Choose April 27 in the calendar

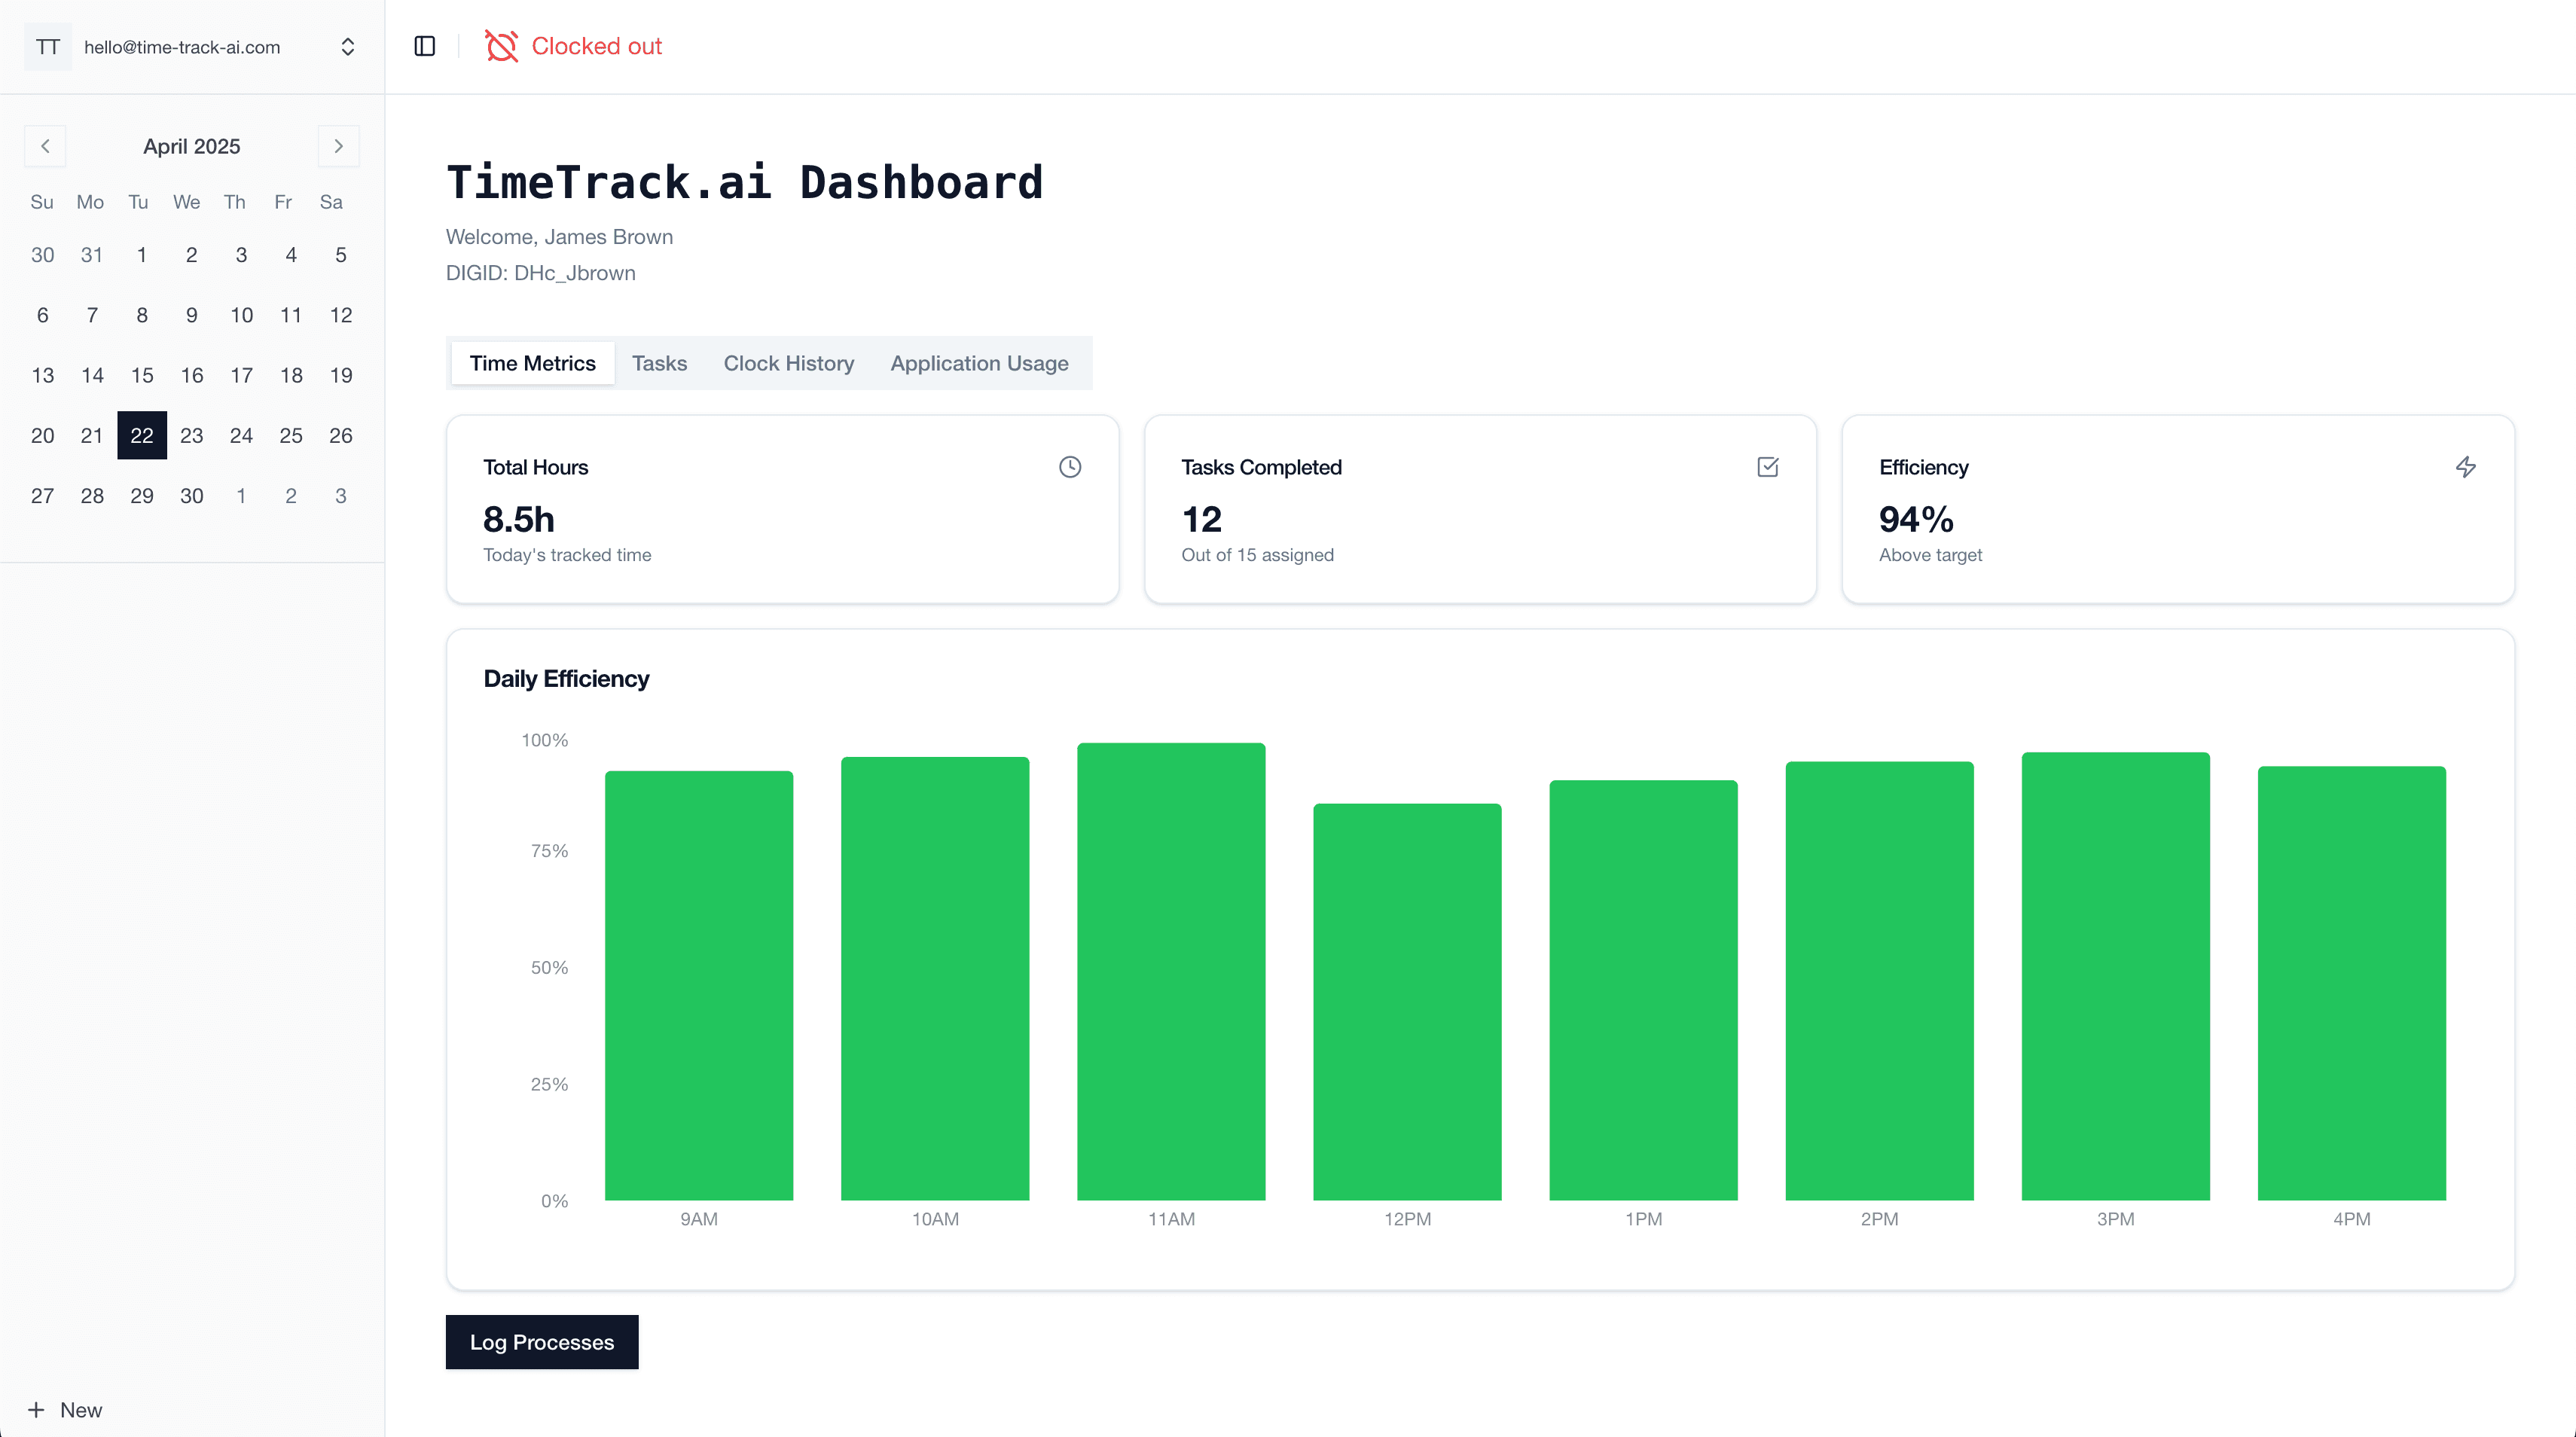click(x=42, y=495)
